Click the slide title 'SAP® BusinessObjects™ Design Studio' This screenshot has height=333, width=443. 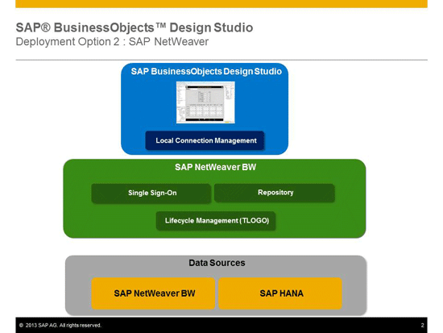(135, 27)
